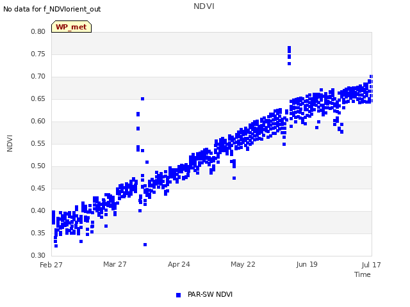Click the Time axis title
The image size is (410, 307).
[x=363, y=274]
